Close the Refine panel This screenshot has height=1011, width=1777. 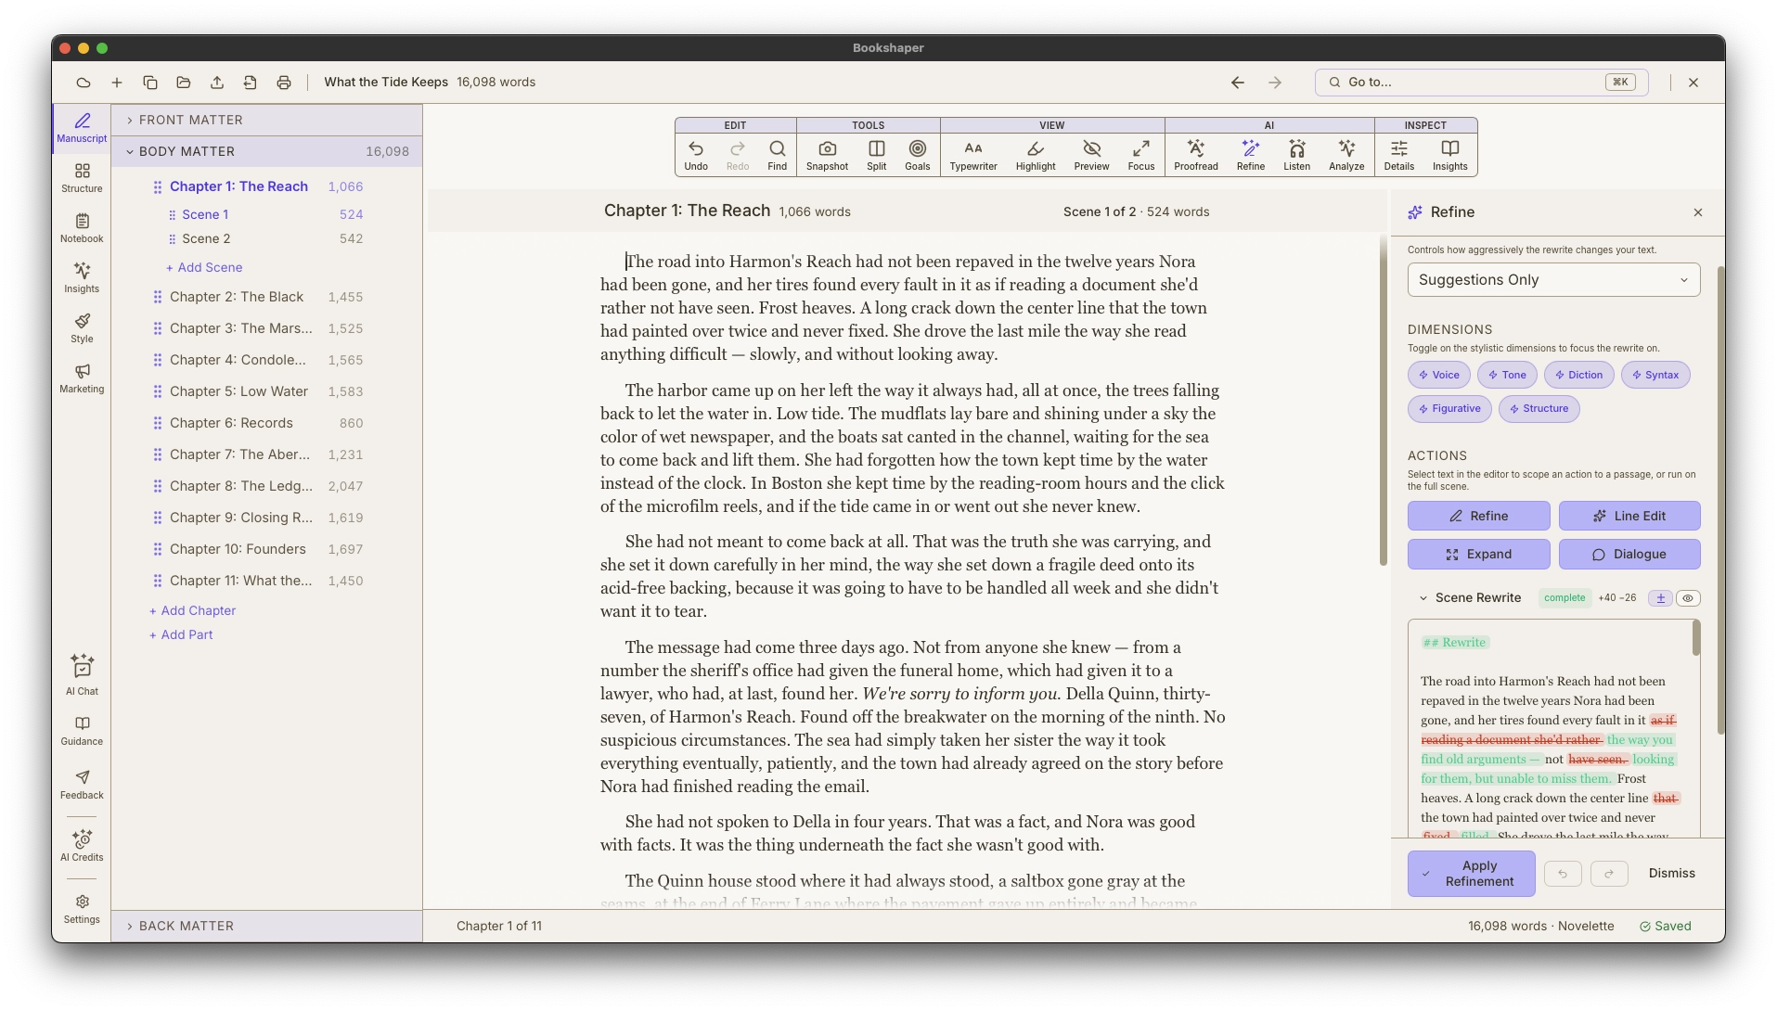click(1697, 212)
